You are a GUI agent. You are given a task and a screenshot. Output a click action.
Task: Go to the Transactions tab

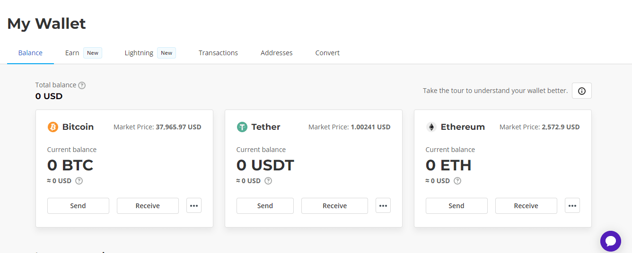218,53
